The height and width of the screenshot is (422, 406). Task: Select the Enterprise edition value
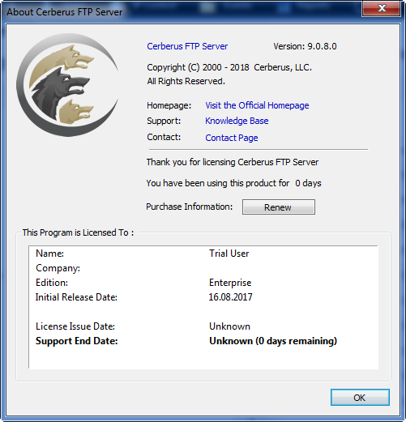pos(230,283)
